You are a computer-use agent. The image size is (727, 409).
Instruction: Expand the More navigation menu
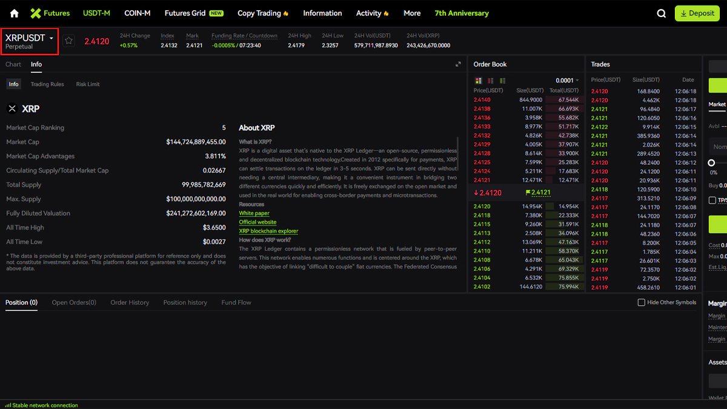tap(412, 13)
